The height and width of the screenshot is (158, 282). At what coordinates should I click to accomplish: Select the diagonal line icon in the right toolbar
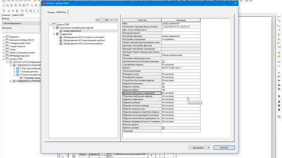pyautogui.click(x=279, y=66)
